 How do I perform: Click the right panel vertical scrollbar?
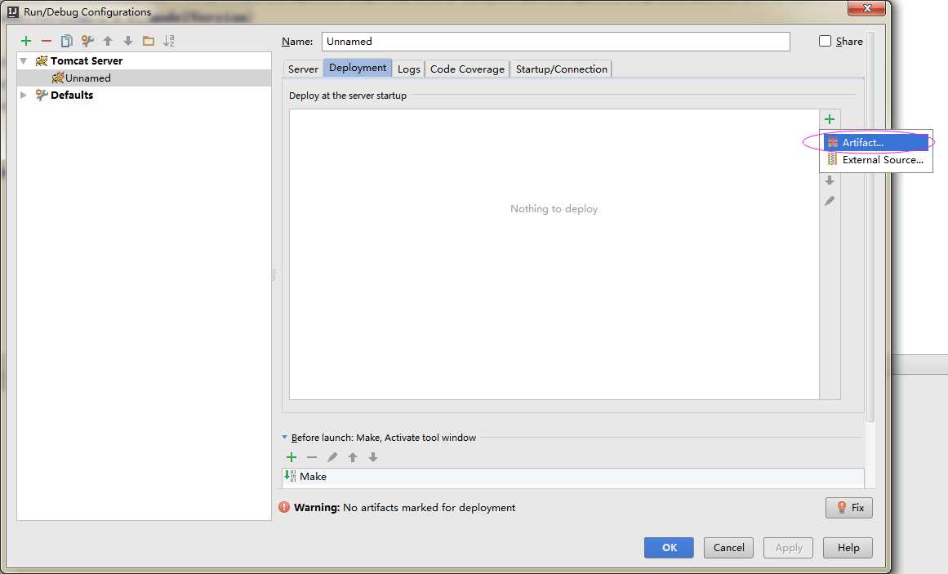(870, 227)
